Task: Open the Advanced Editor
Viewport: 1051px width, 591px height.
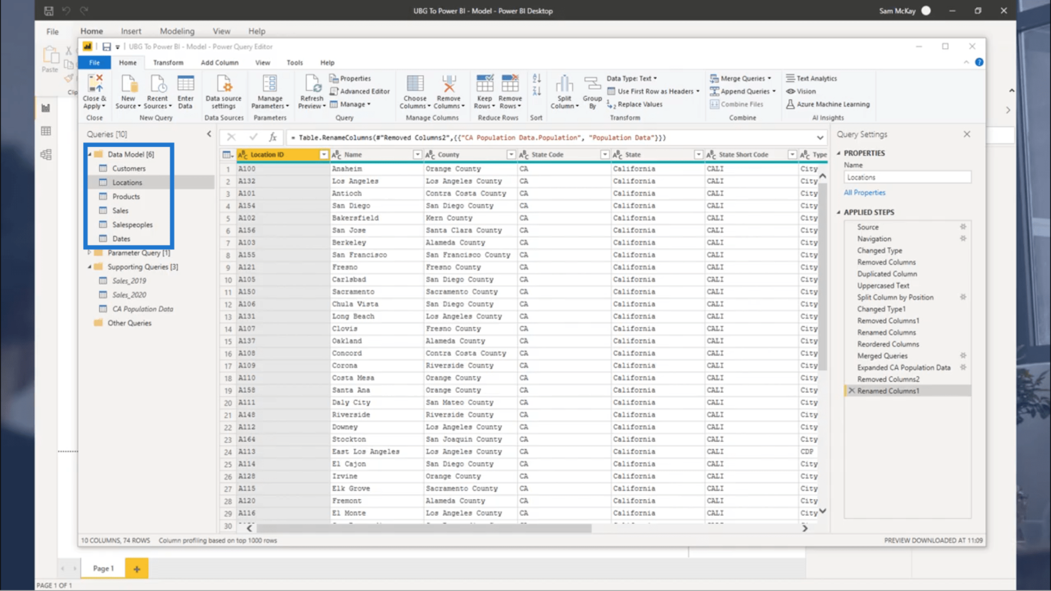Action: (x=360, y=91)
